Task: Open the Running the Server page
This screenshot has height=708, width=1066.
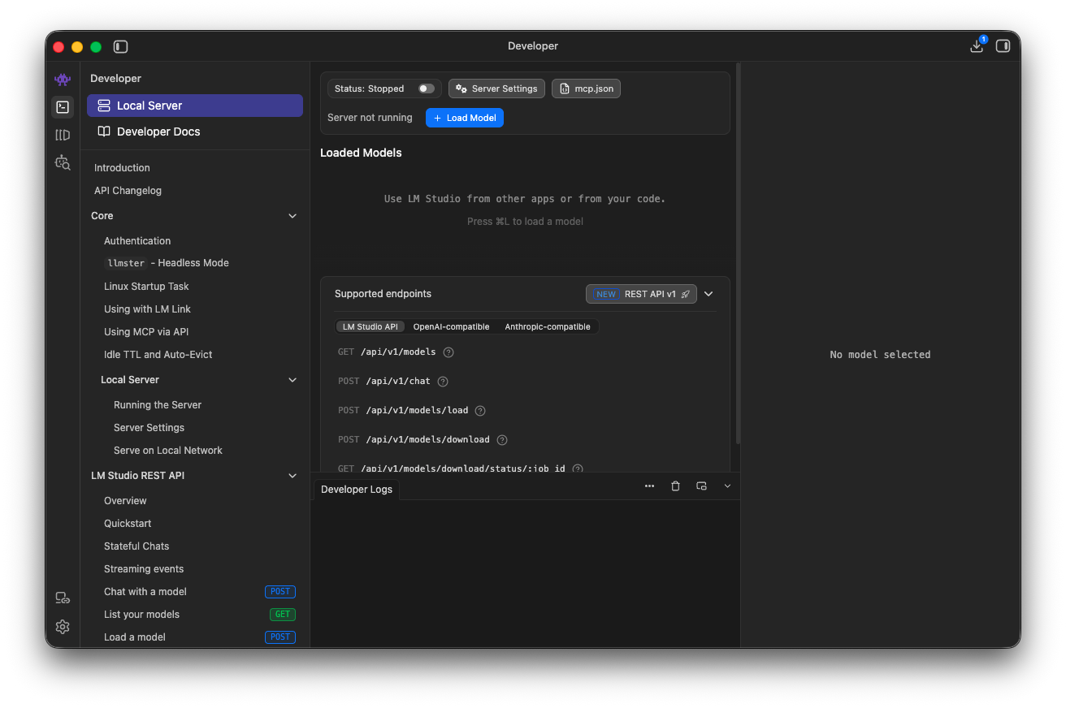Action: pyautogui.click(x=158, y=405)
